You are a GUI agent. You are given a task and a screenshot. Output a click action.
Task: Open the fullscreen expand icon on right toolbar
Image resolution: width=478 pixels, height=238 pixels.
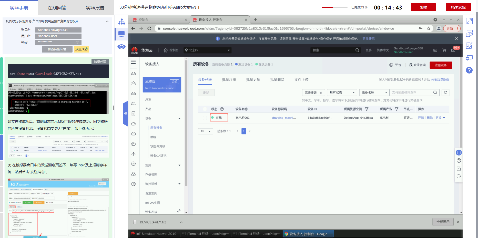tap(469, 21)
